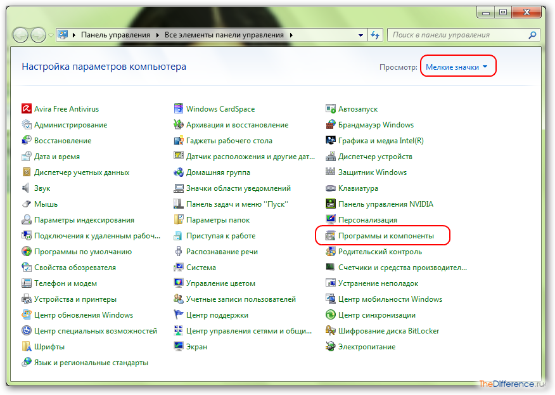Select Все элементы панели управления breadcrumb

pyautogui.click(x=224, y=36)
